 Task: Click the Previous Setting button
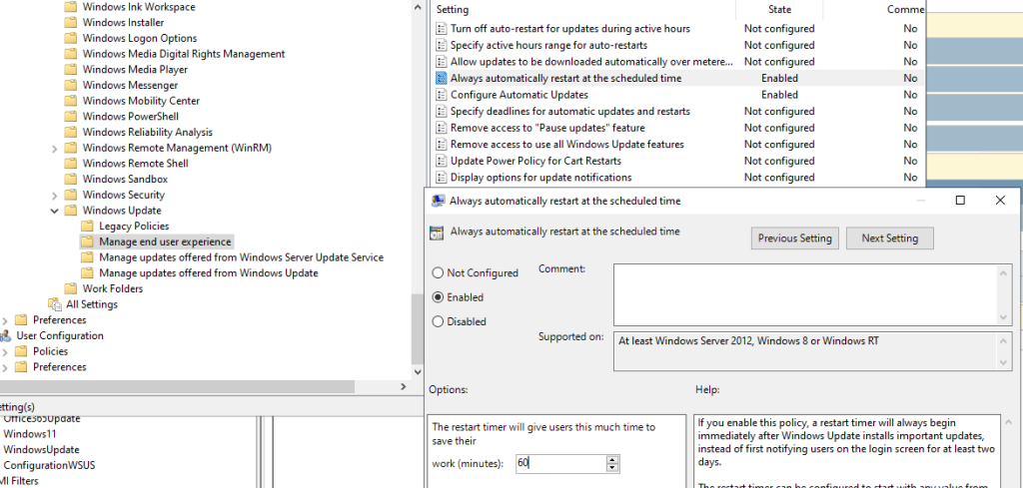click(x=794, y=239)
